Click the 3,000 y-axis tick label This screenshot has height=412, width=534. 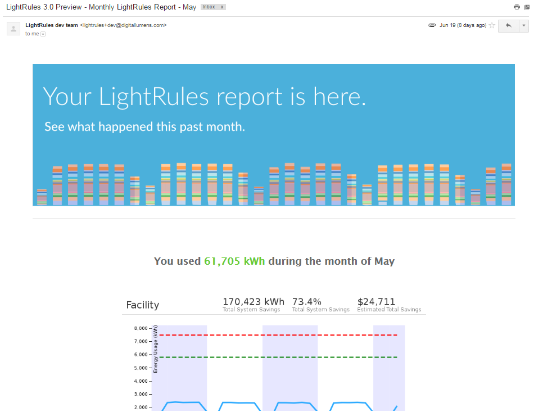click(141, 394)
